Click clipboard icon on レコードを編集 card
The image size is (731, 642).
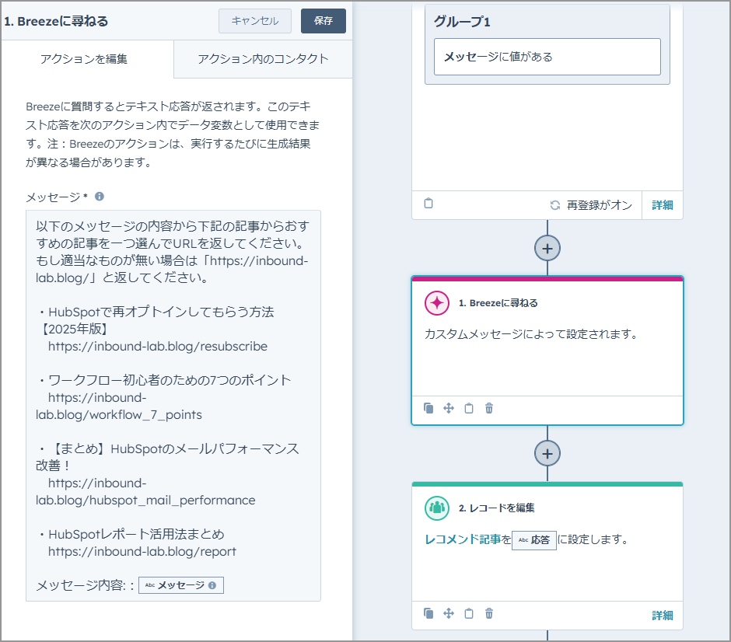(x=469, y=613)
